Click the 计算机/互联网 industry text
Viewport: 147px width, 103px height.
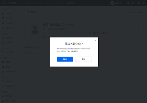(52, 29)
